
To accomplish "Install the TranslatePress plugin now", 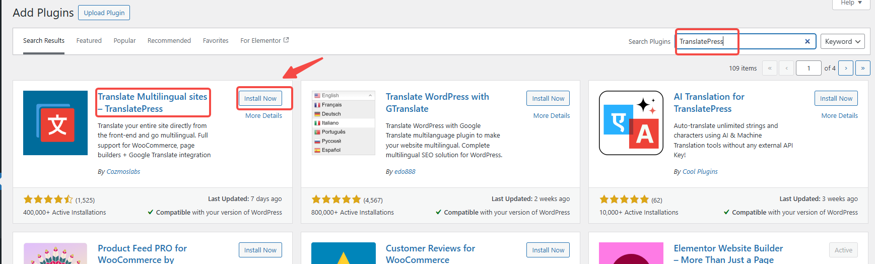I will click(x=260, y=99).
